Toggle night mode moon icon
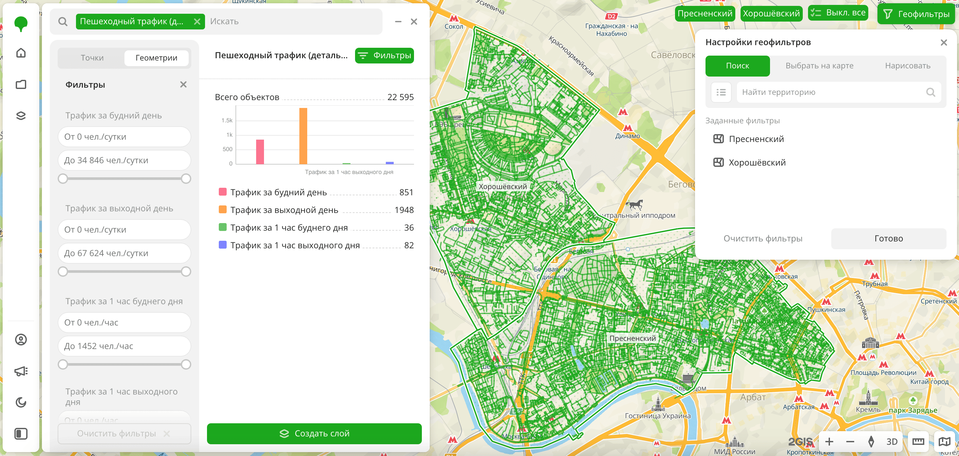The image size is (959, 456). pyautogui.click(x=21, y=402)
